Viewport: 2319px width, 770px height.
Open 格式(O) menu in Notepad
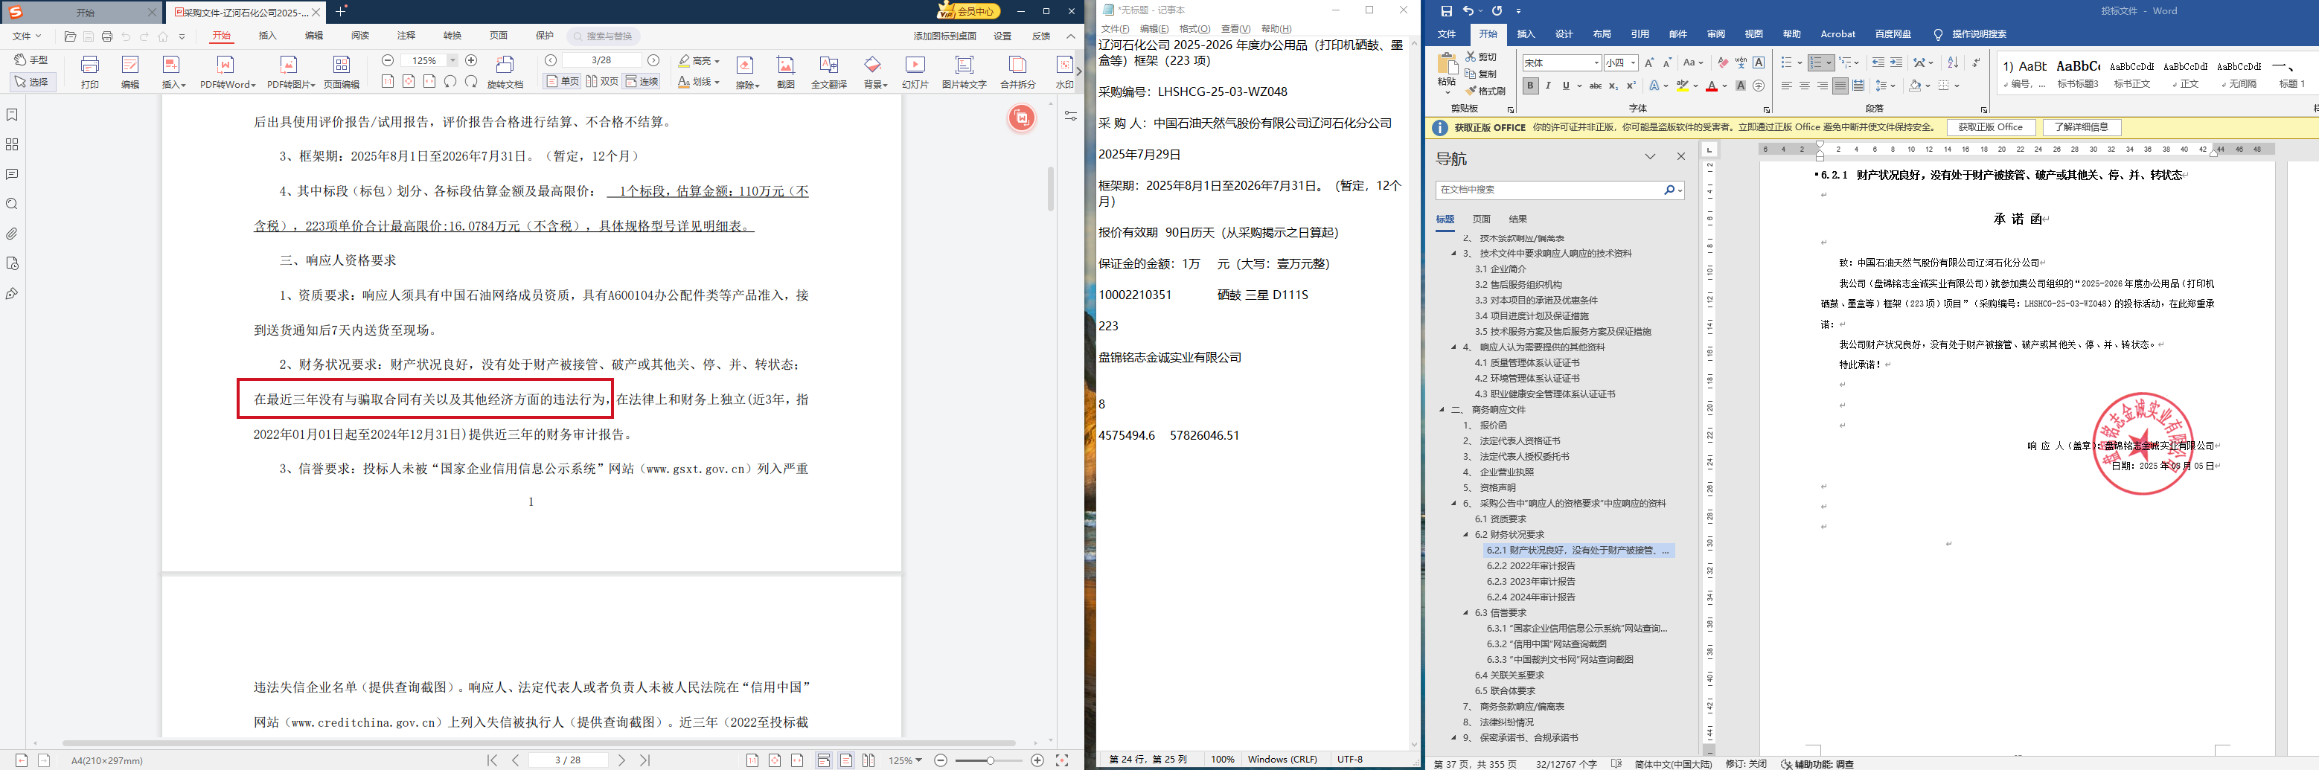pos(1194,29)
